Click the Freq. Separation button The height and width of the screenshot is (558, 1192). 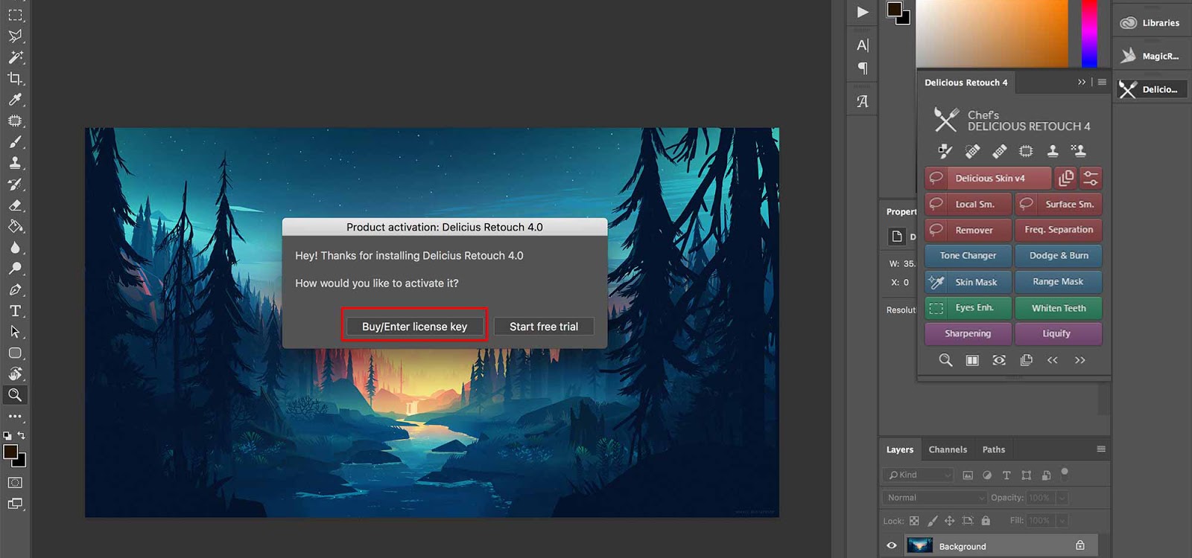(x=1059, y=230)
